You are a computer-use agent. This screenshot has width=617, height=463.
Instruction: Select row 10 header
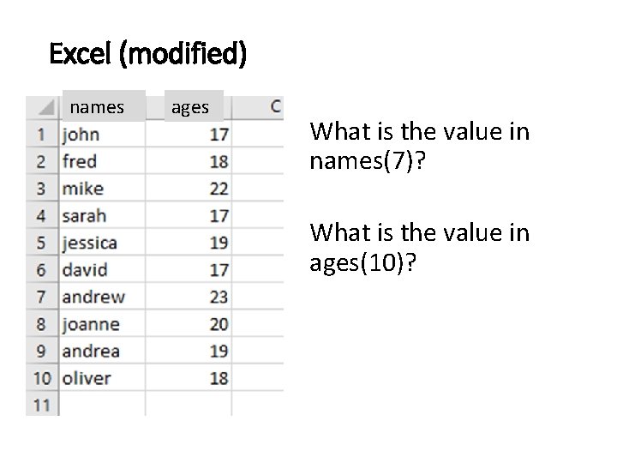pos(42,378)
